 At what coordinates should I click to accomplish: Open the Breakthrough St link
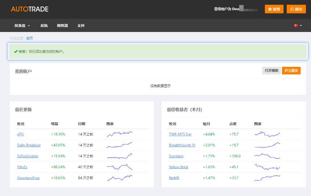[182, 145]
